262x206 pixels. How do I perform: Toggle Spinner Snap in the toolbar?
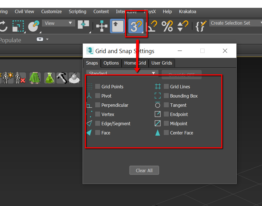182,26
